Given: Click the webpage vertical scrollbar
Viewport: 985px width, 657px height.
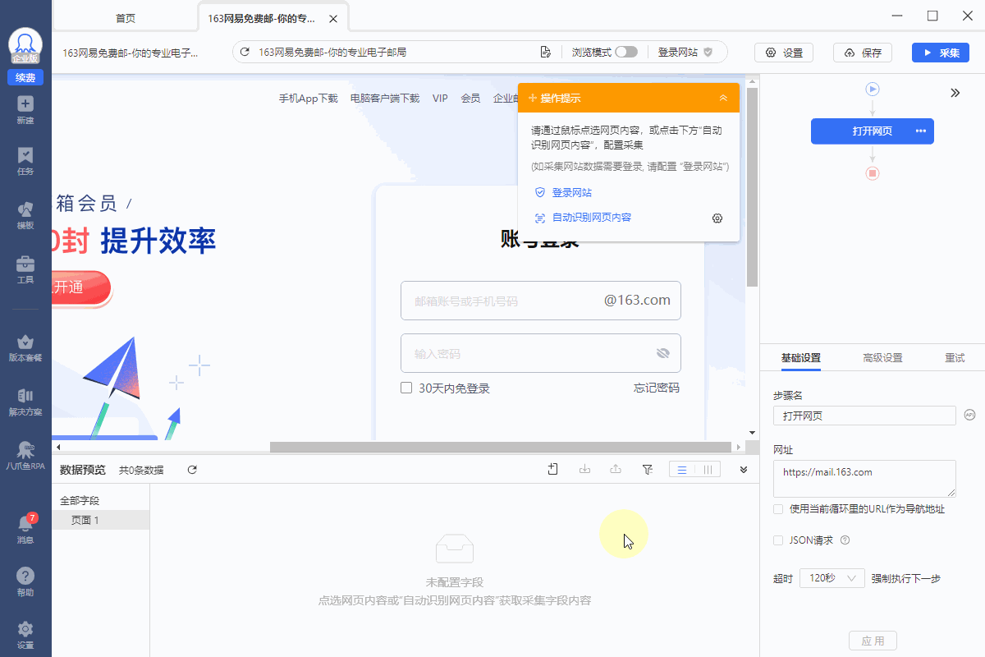Looking at the screenshot, I should pos(752,186).
